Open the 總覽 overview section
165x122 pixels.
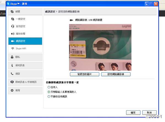pyautogui.click(x=25, y=11)
